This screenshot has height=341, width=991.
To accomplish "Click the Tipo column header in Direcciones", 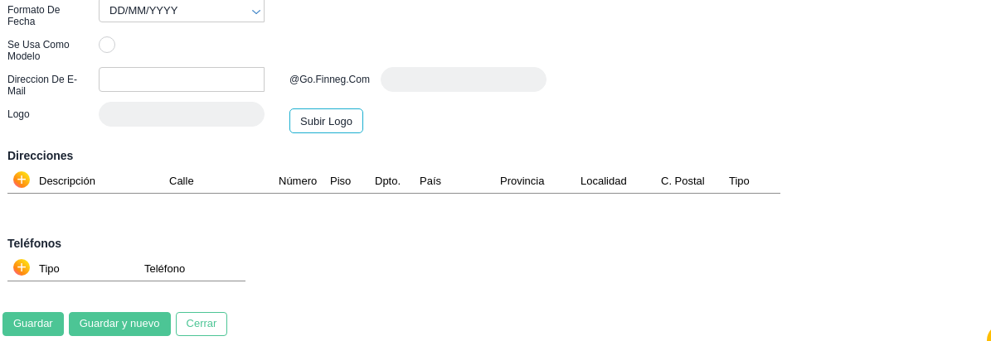I will point(739,181).
